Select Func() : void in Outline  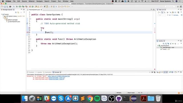166,49
